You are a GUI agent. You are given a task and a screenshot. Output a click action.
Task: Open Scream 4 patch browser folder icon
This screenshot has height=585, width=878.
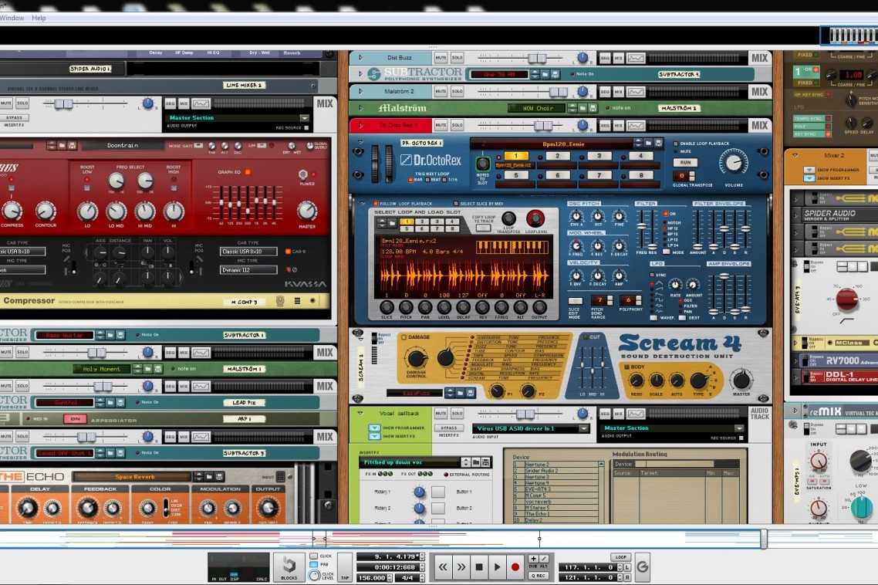pos(461,393)
